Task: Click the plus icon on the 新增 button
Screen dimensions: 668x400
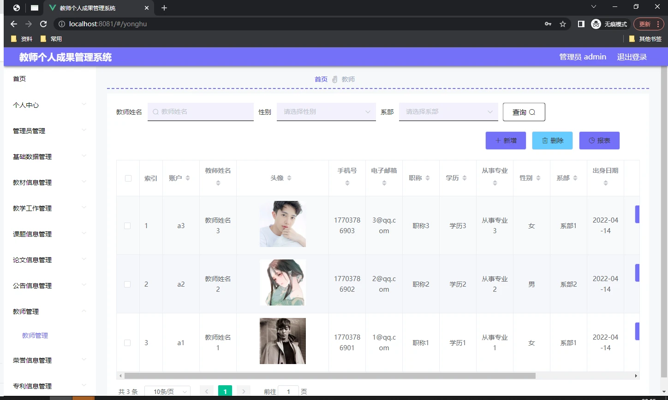Action: (498, 141)
